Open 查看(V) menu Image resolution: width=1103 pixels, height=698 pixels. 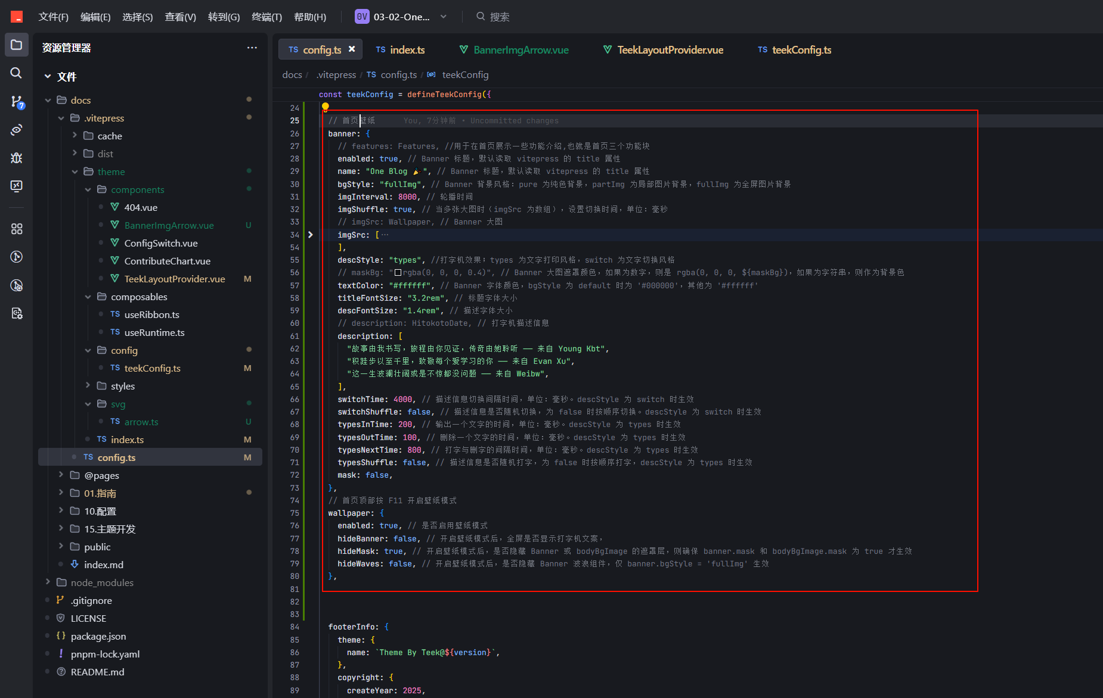pyautogui.click(x=181, y=17)
